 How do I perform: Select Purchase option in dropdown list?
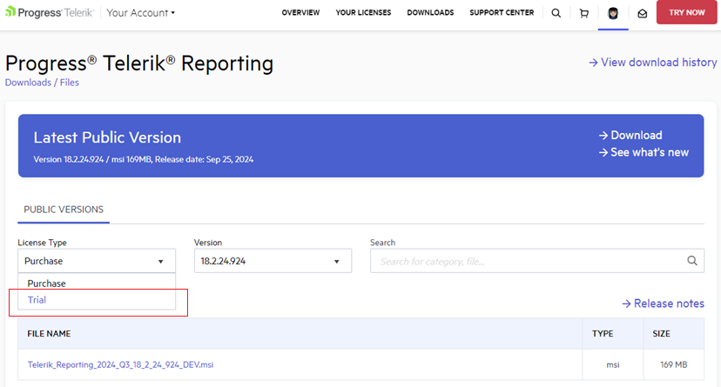pos(97,284)
